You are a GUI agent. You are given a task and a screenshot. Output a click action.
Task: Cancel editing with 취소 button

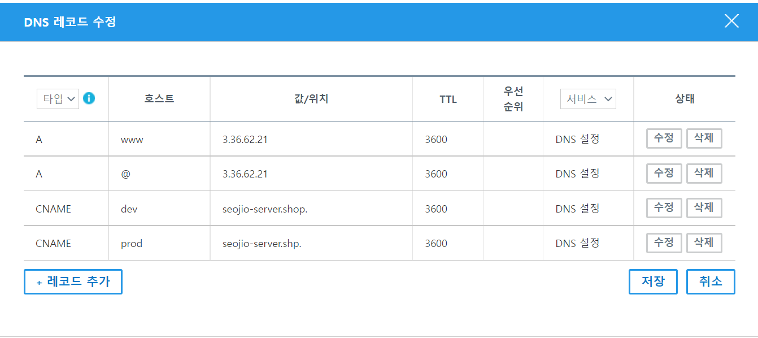(x=711, y=281)
